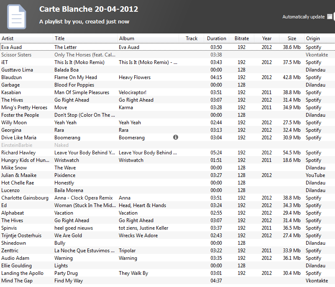
Task: Enable the Automatically update checkbox
Action: (x=330, y=17)
